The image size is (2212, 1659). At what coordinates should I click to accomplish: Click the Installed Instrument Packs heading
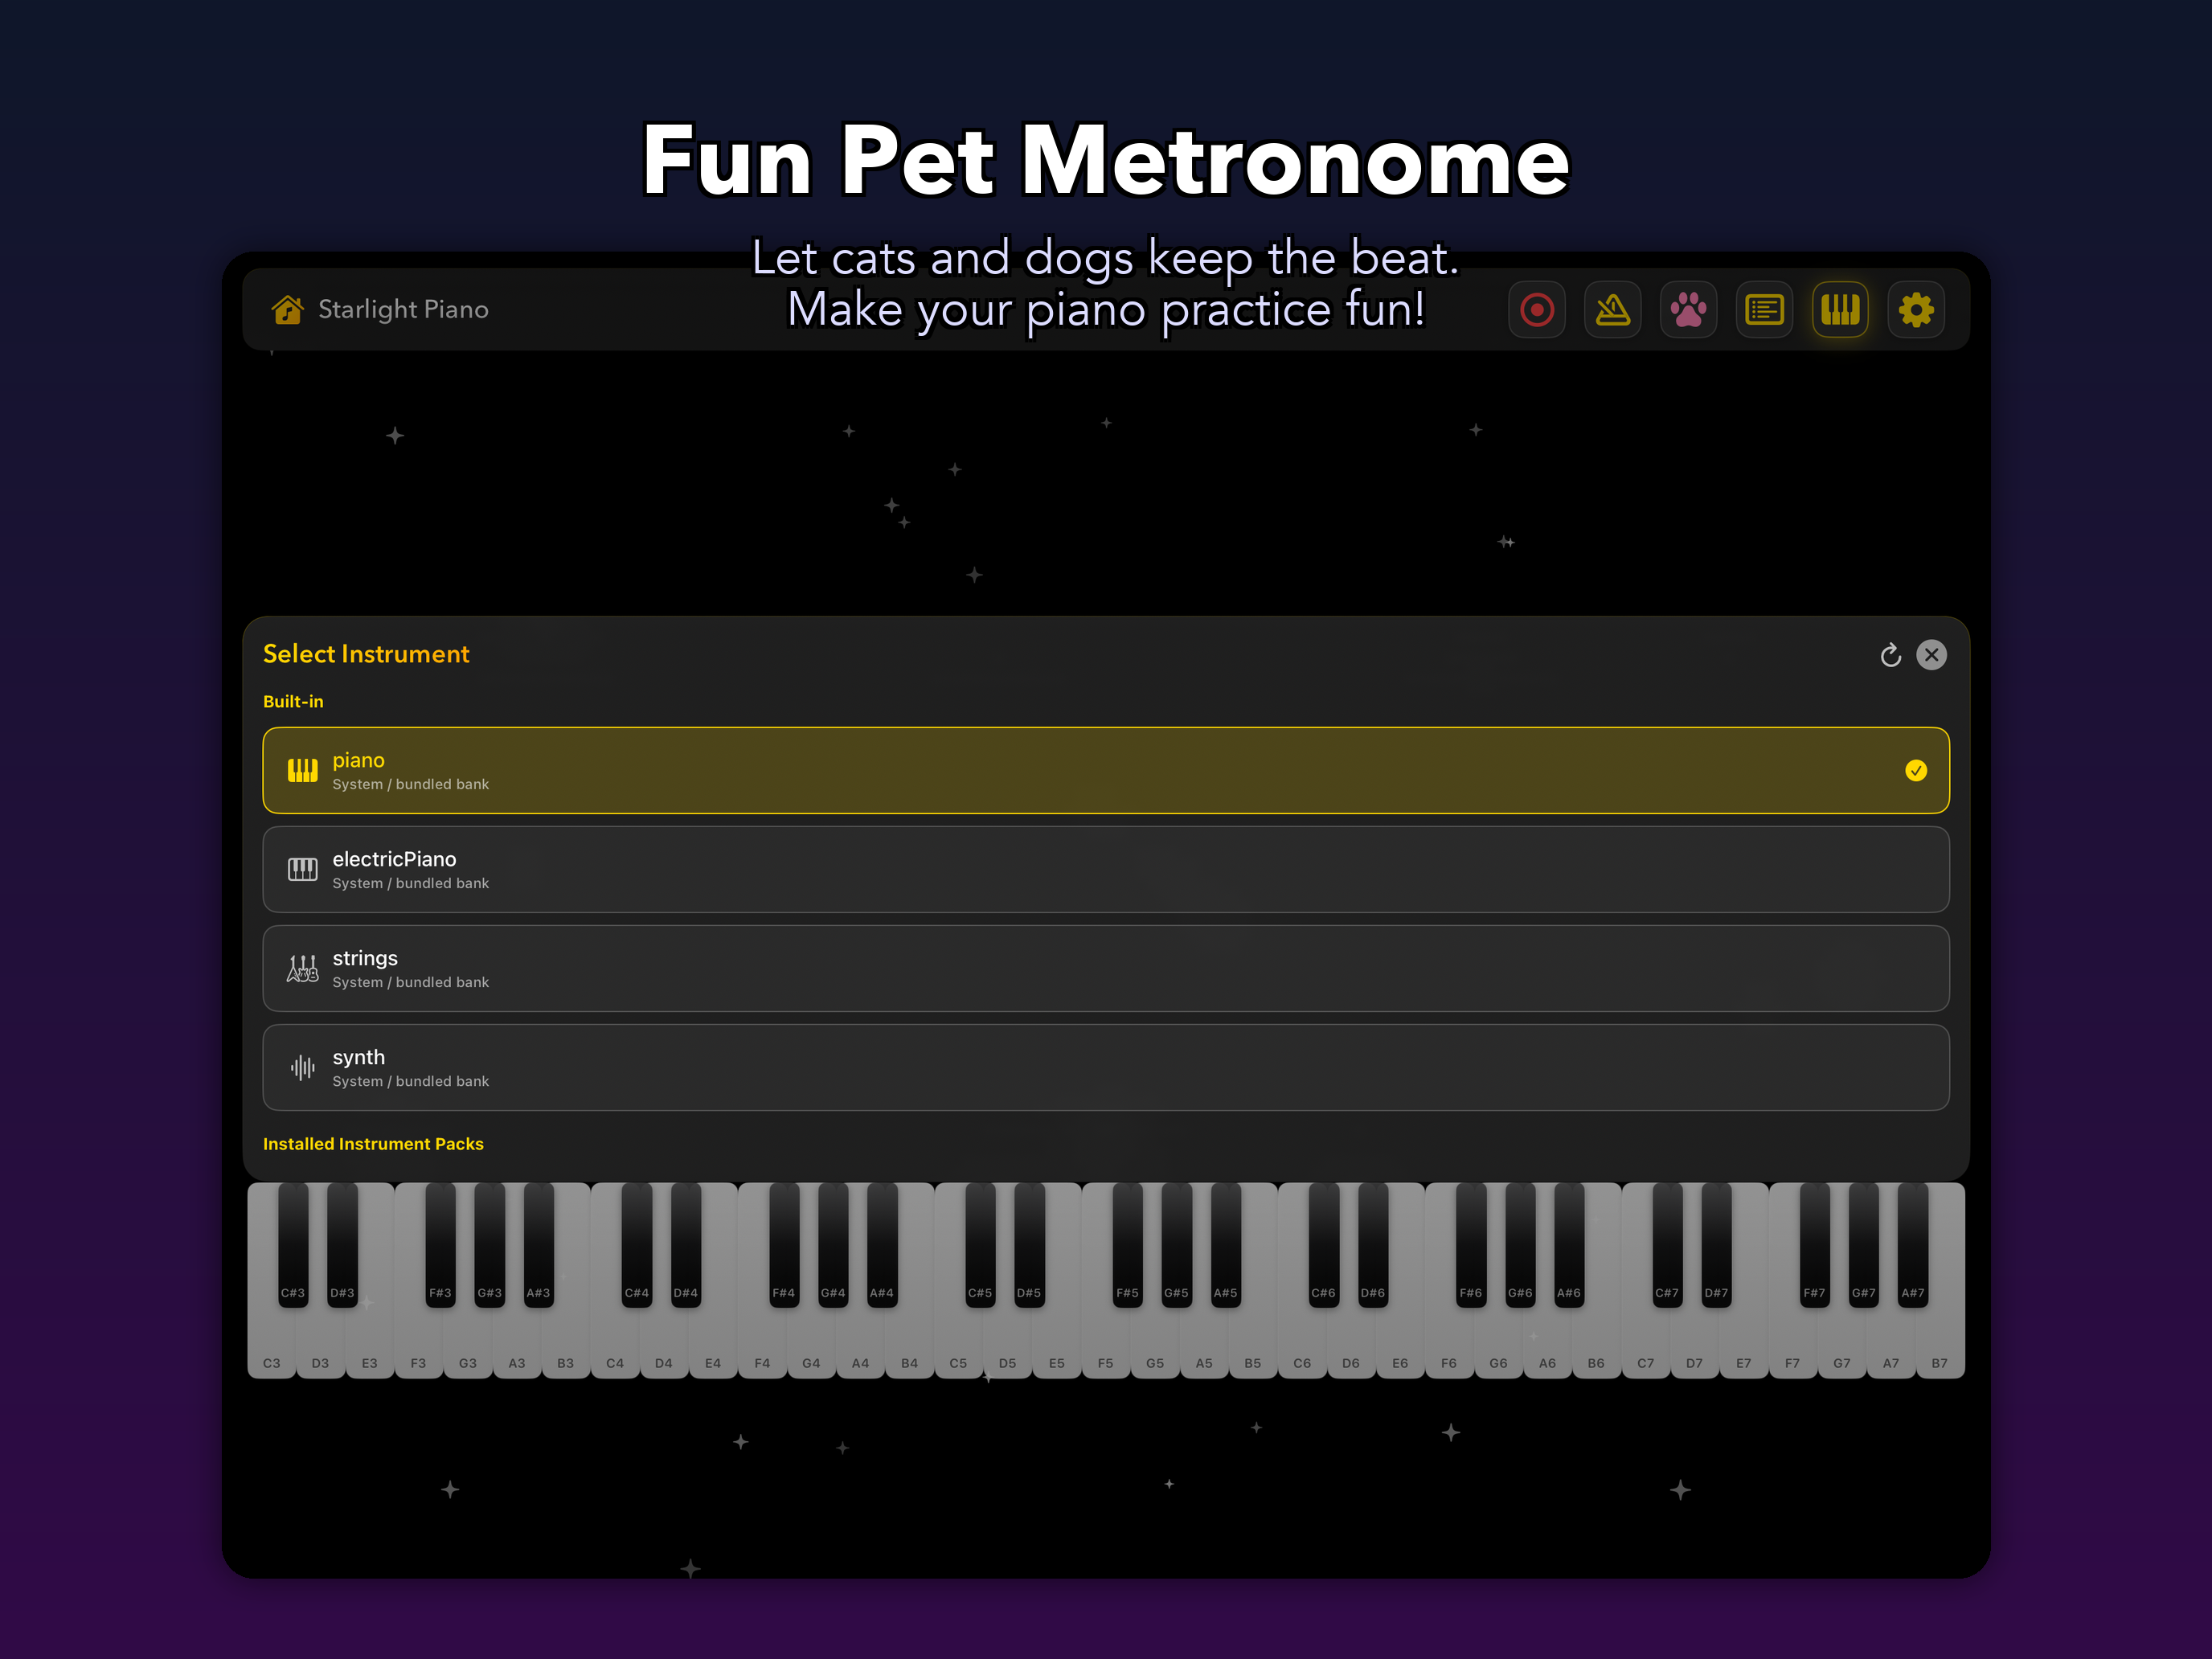click(x=373, y=1144)
